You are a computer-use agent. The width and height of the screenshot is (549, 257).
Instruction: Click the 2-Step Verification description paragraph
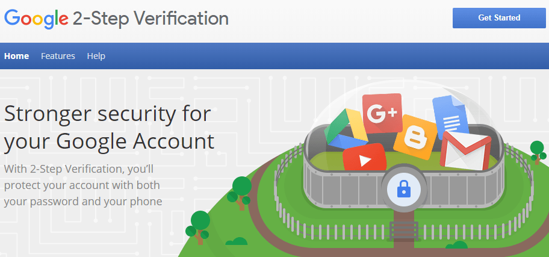[x=83, y=184]
